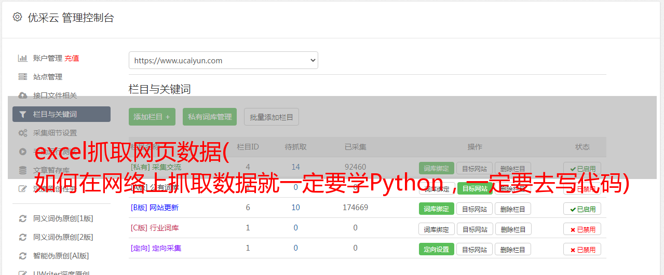Click 删除栏目 in the 行业词库 row
664x275 pixels.
click(x=513, y=229)
